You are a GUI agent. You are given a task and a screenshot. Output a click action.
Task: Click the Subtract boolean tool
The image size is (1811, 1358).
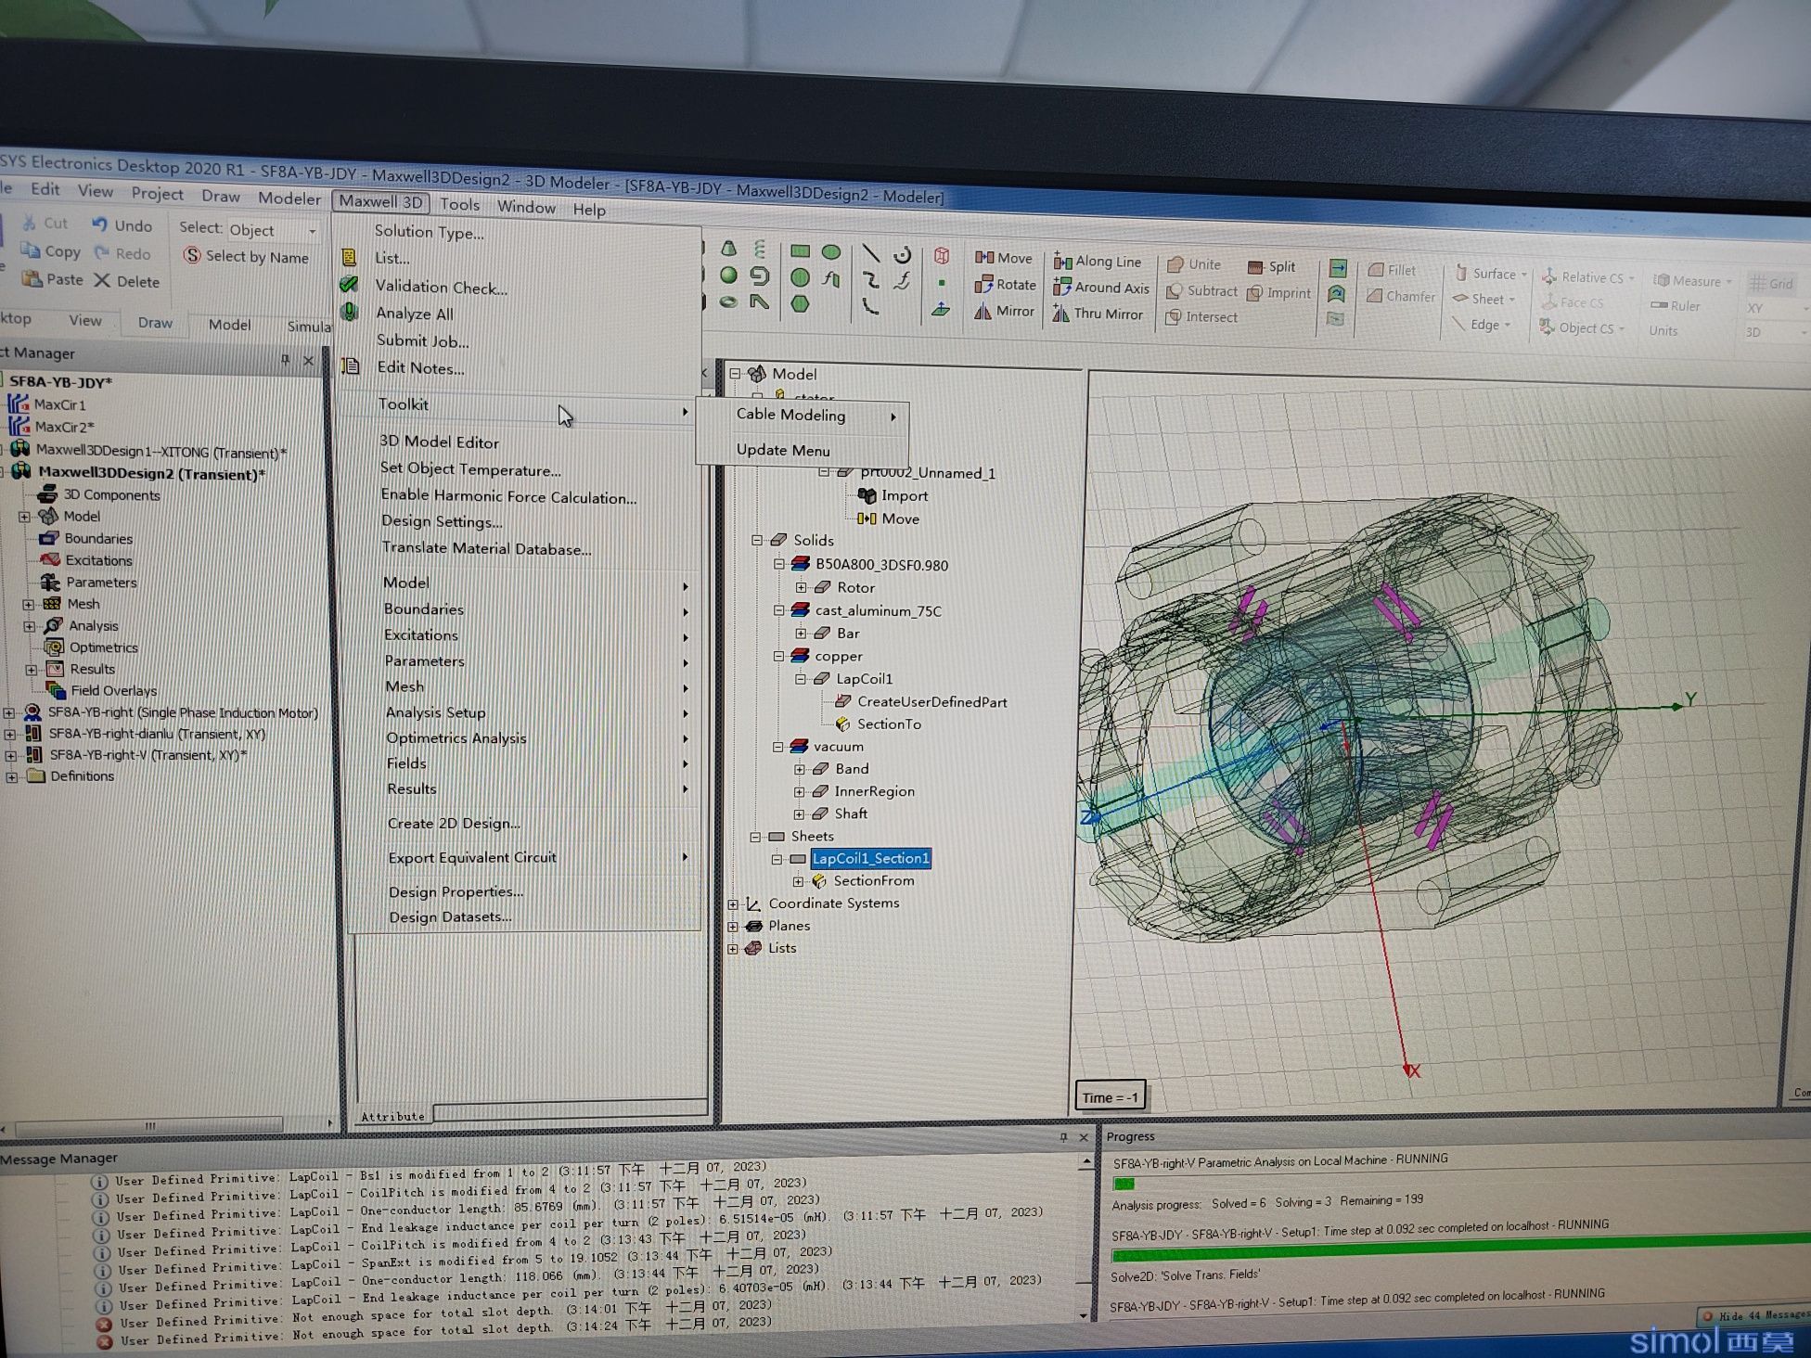pos(1202,290)
